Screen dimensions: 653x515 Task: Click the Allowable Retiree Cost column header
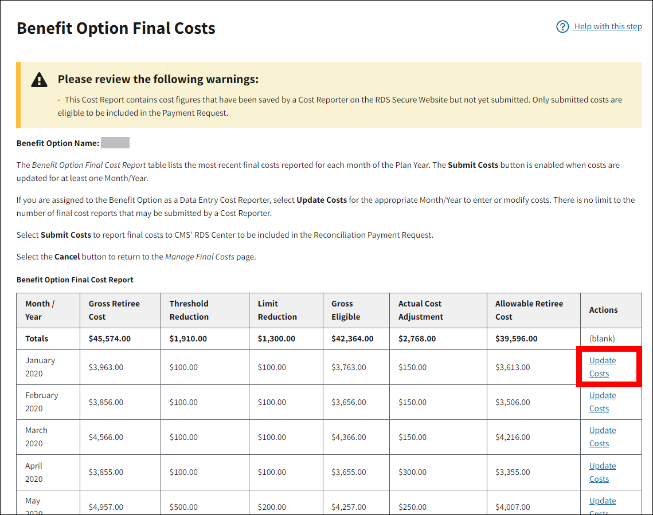(x=529, y=310)
